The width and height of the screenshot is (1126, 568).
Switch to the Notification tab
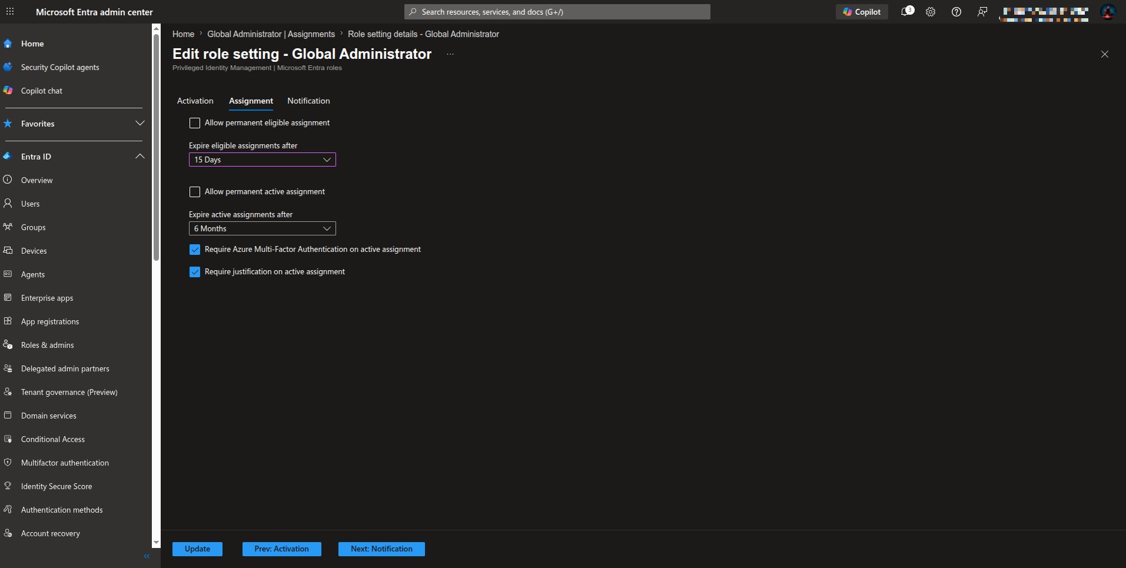308,101
